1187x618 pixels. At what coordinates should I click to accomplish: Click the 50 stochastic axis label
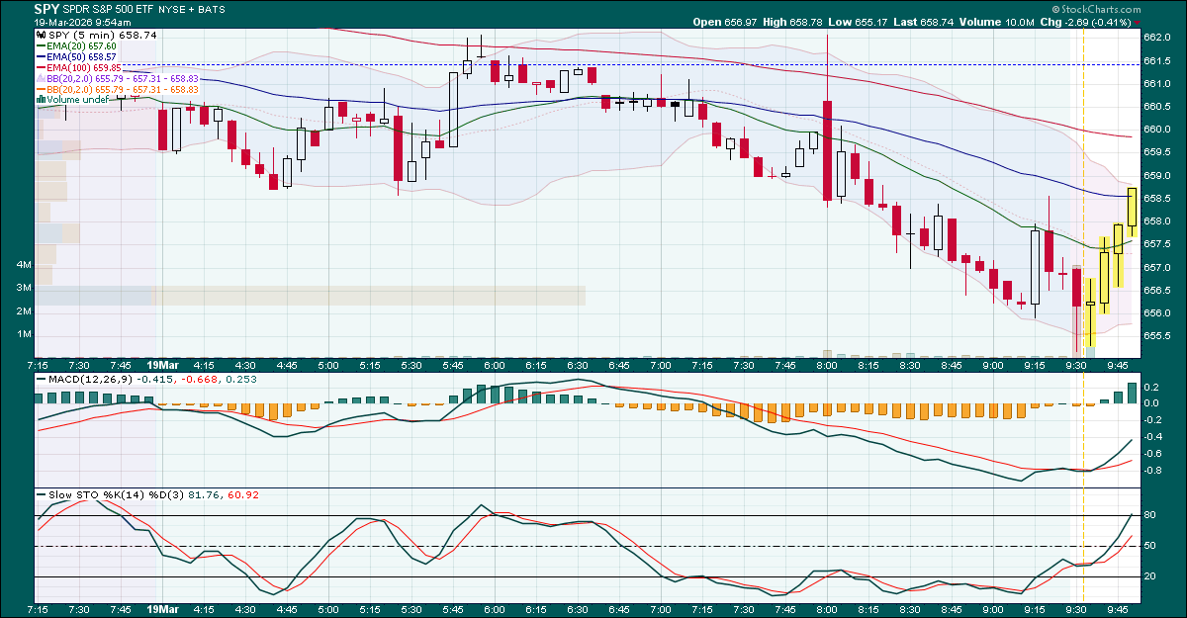tap(1151, 546)
